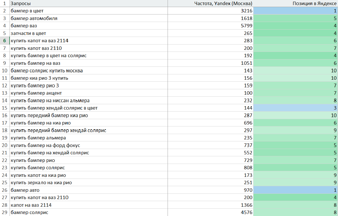Click cell 'купить бампер на форд фокус'
Screen dimensions: 338x216
89,145
